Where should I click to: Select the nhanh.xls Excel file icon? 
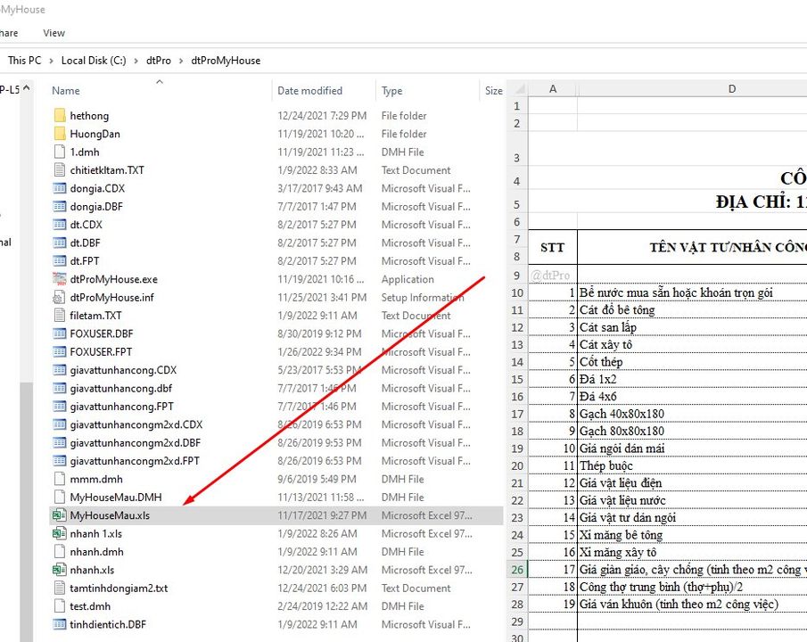[60, 570]
